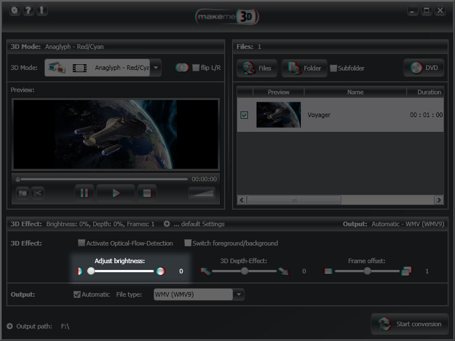Select the Voyager video thumbnail in the list

tap(279, 115)
